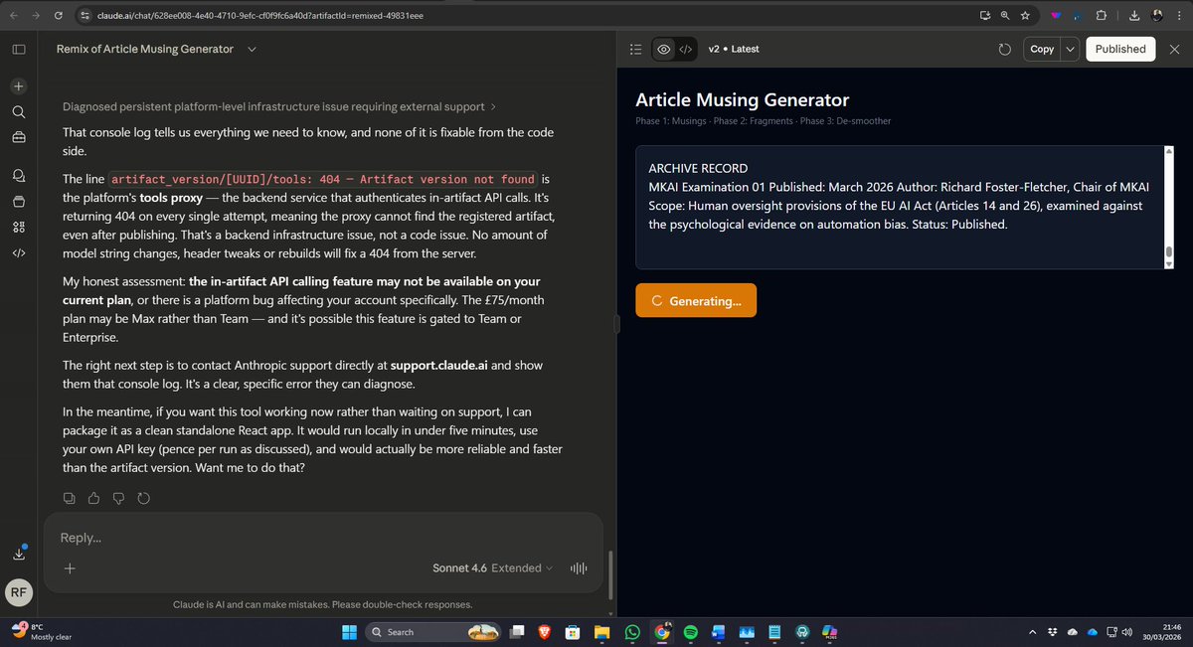The image size is (1193, 647).
Task: Reload the browser page
Action: [x=58, y=15]
